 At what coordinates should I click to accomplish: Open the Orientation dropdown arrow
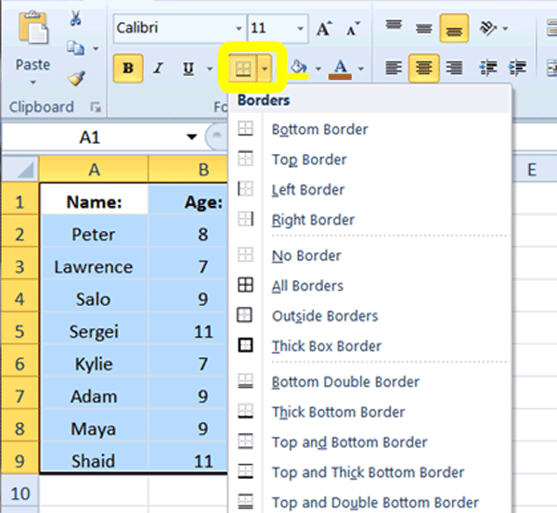point(505,28)
